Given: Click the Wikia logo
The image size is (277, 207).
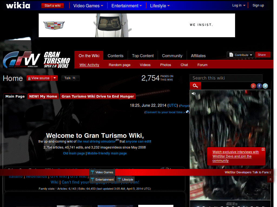Looking at the screenshot, I should pos(18,5).
